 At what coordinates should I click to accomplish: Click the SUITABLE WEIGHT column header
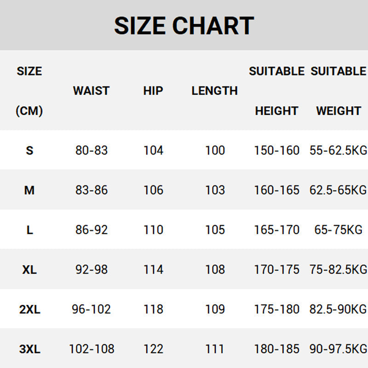click(x=339, y=91)
